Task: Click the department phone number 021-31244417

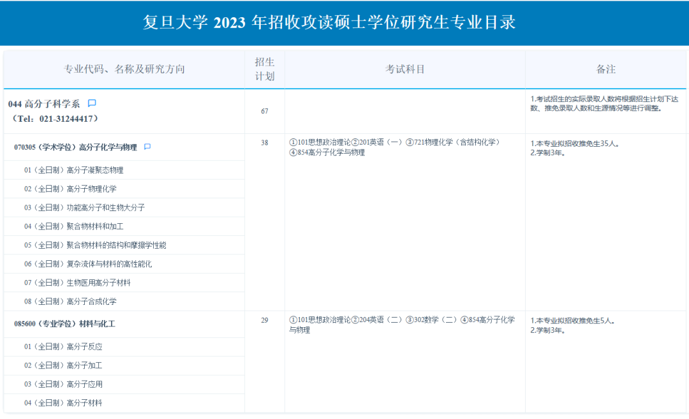Action: tap(64, 119)
